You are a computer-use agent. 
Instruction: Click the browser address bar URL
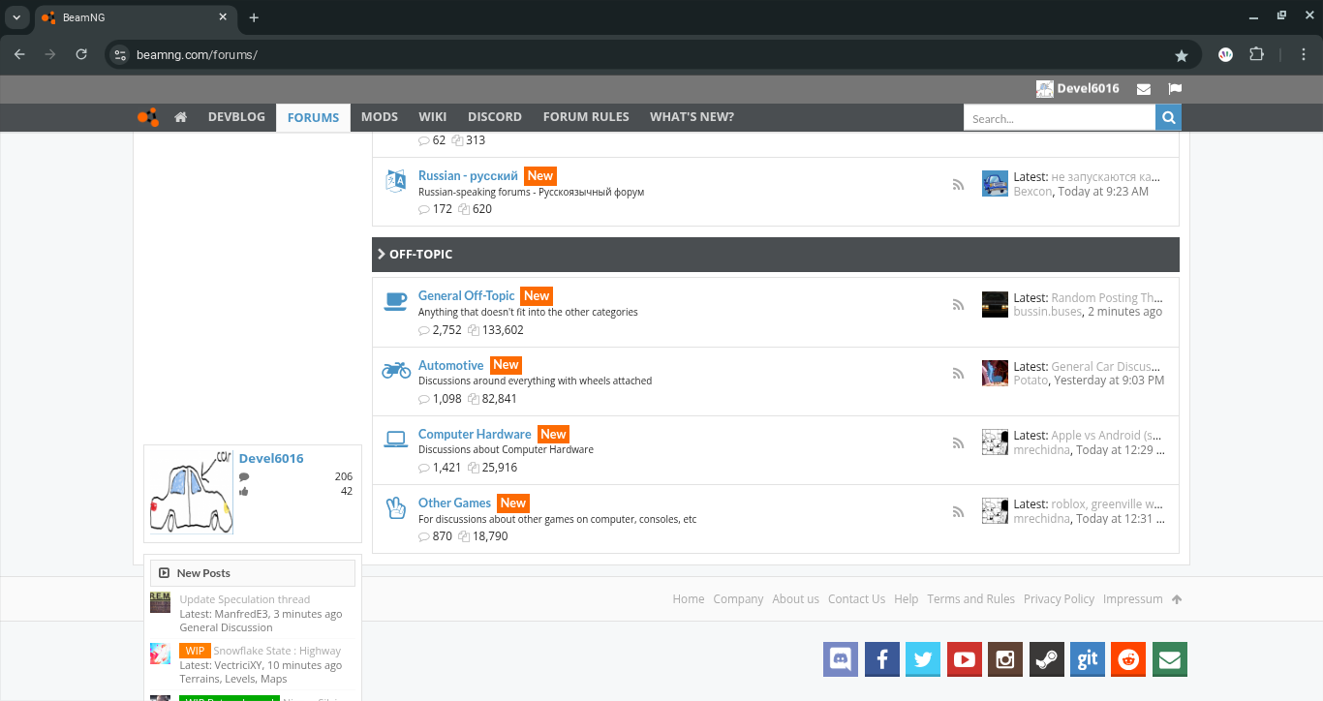pos(197,55)
